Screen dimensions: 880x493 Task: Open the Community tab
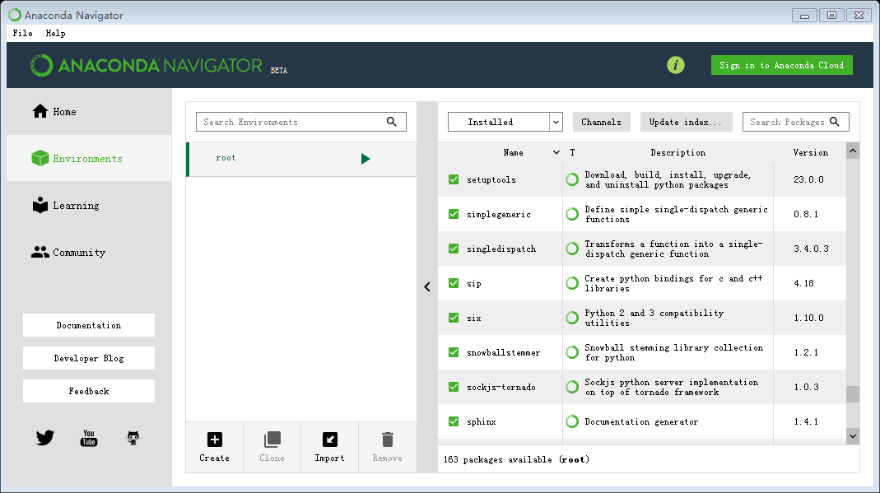tap(89, 253)
